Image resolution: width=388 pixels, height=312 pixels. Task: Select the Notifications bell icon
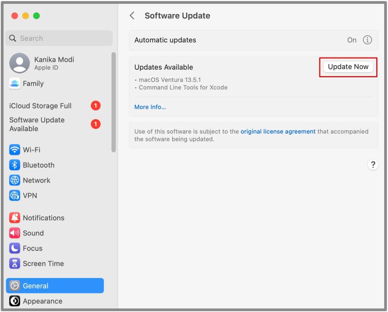point(15,218)
